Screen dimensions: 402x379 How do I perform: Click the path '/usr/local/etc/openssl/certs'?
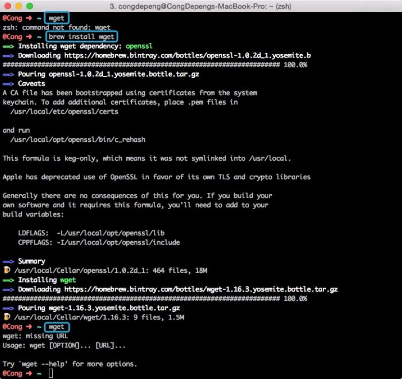[x=64, y=111]
